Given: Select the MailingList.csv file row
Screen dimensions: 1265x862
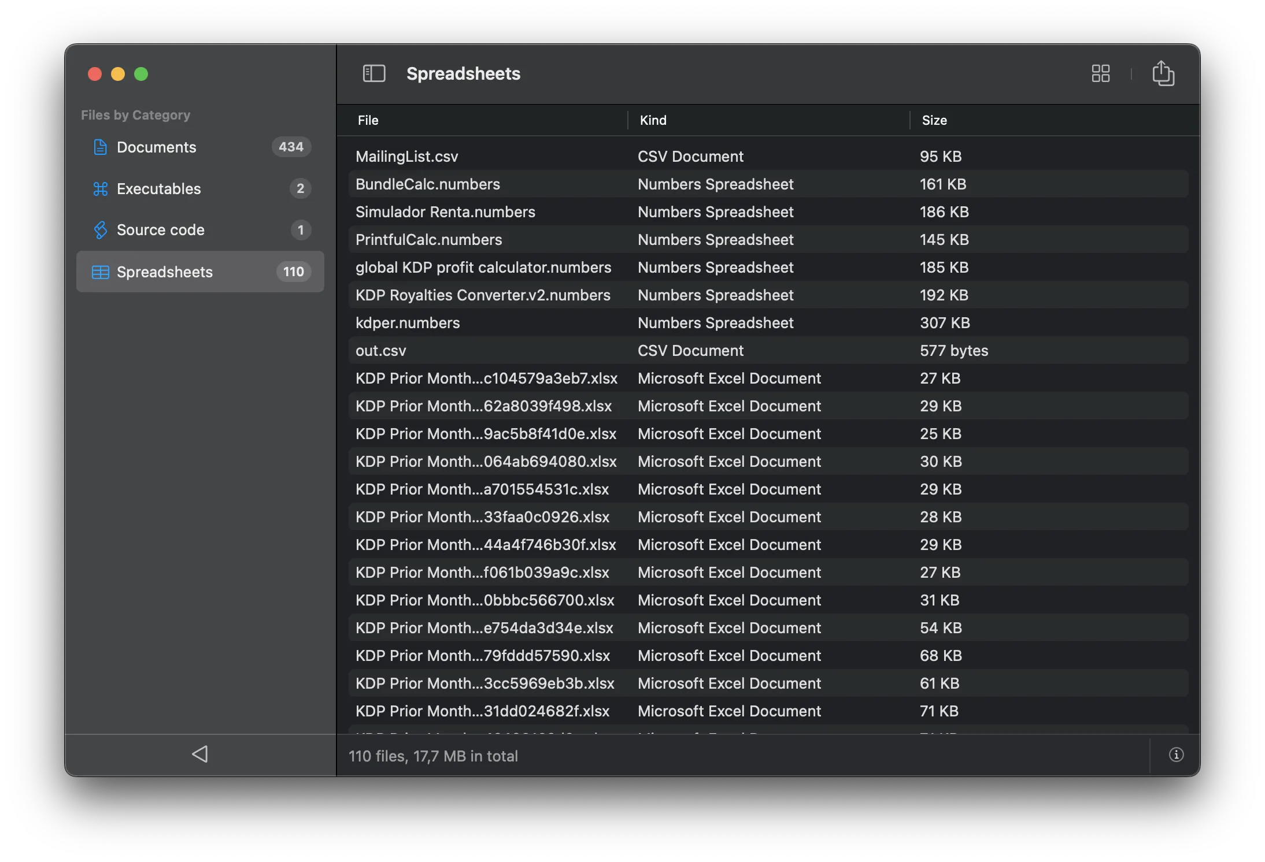Looking at the screenshot, I should (x=406, y=157).
